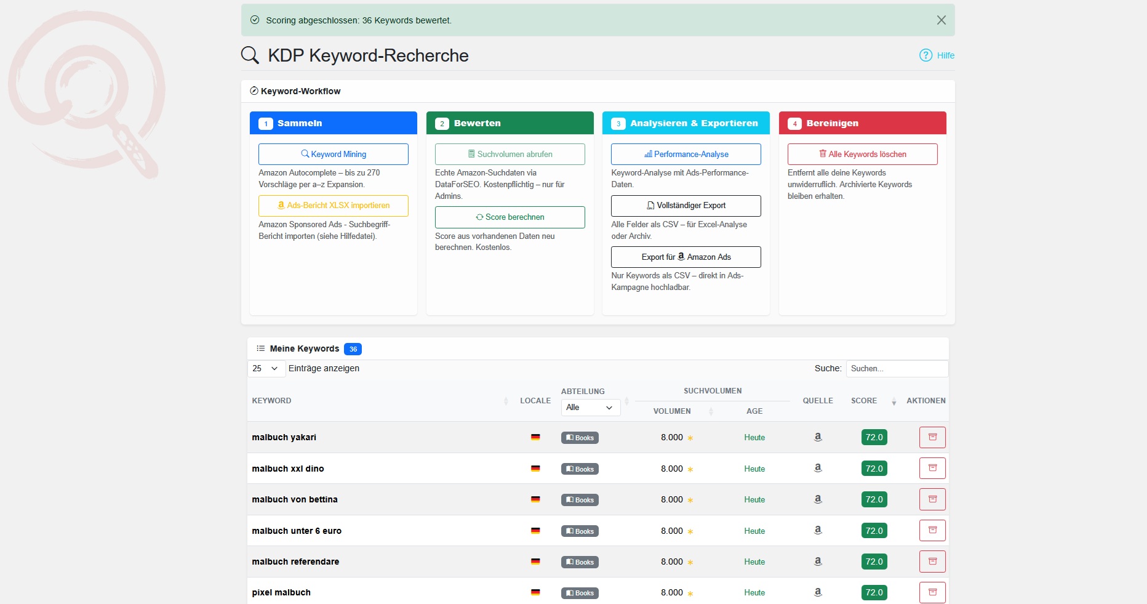Viewport: 1147px width, 604px height.
Task: Click 8.000 volume for malbuch unter 6 euro
Action: [x=672, y=531]
